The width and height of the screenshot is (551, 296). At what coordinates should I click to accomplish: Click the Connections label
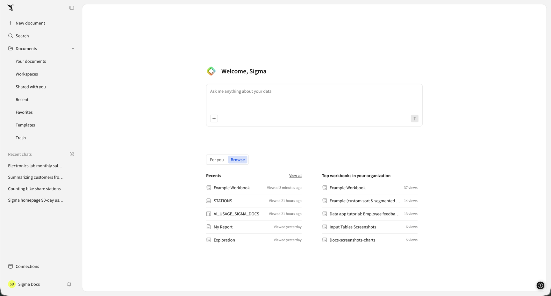pyautogui.click(x=27, y=266)
